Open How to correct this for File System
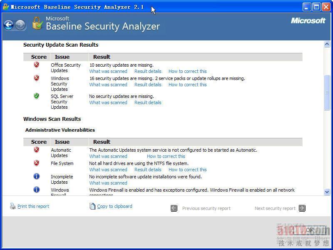Screen dimensions: 333x250 point(188,170)
